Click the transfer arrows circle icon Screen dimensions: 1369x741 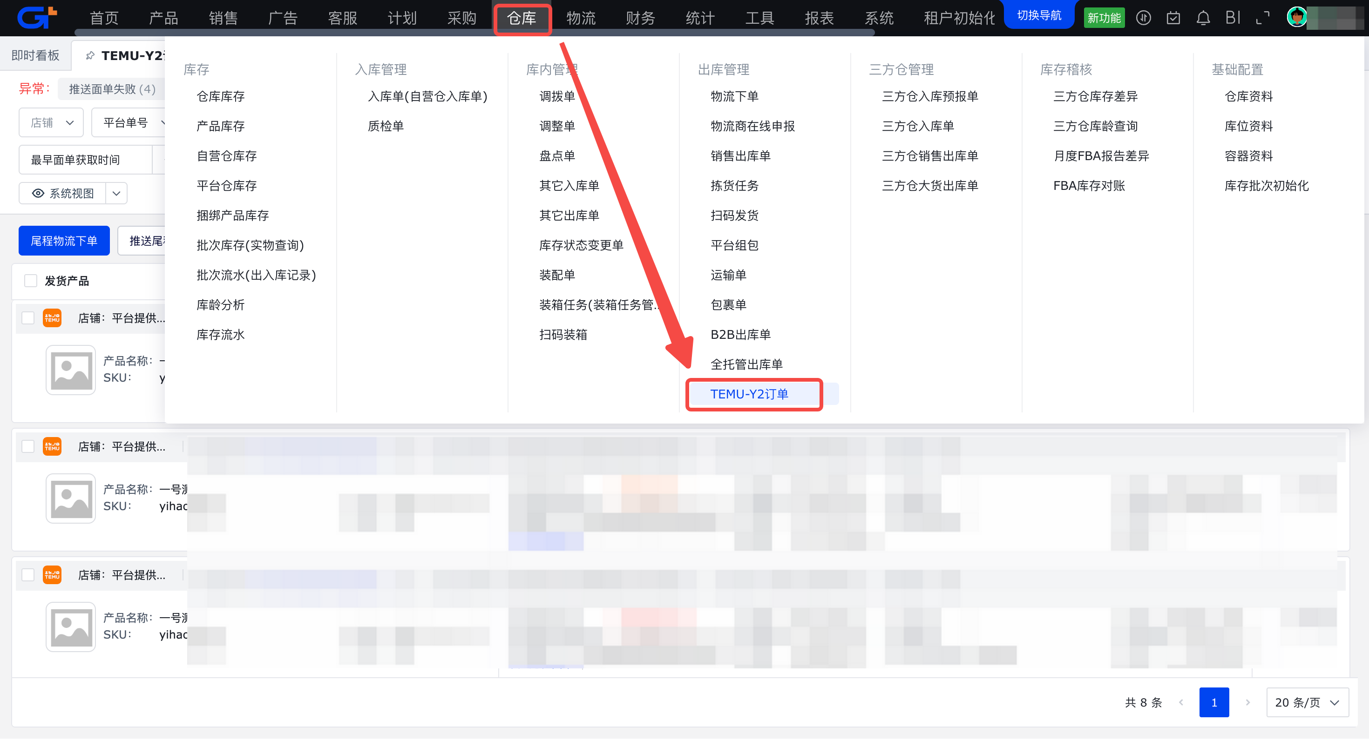click(1143, 18)
